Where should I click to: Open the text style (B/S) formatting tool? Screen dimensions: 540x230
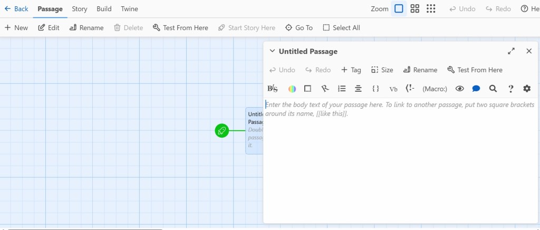(x=273, y=89)
